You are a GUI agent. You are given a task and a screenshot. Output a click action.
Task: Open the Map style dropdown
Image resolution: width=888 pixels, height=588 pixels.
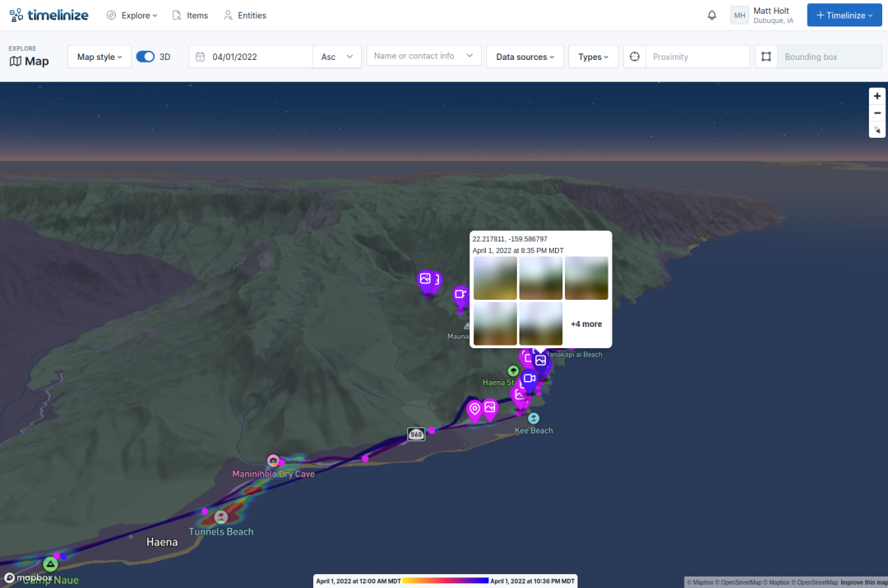(99, 57)
